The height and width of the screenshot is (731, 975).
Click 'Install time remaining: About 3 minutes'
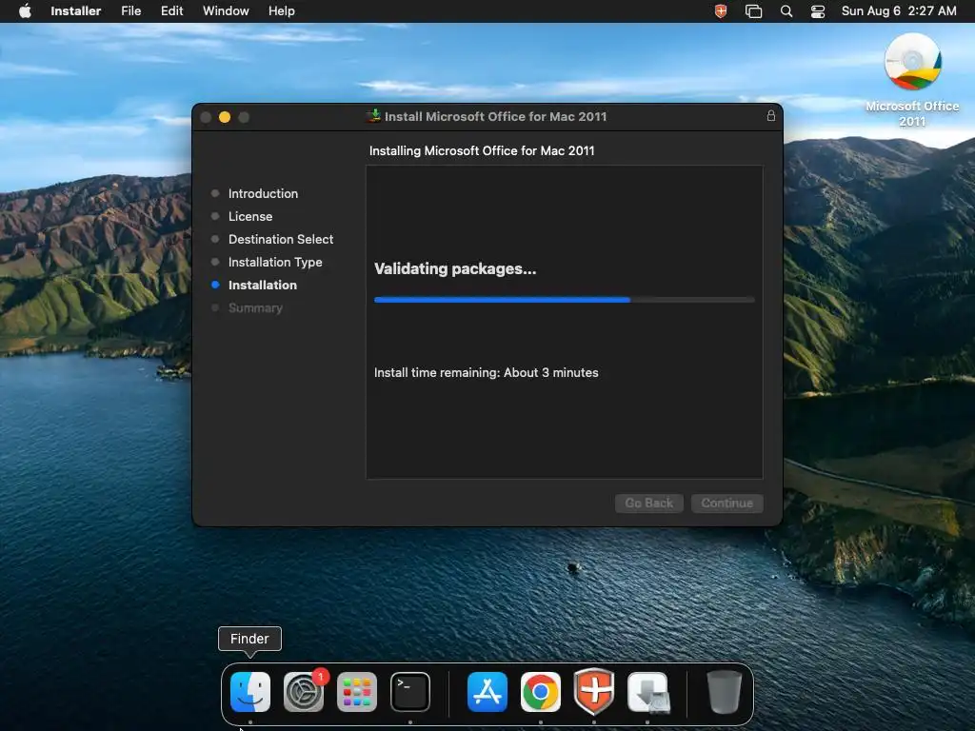(x=486, y=372)
